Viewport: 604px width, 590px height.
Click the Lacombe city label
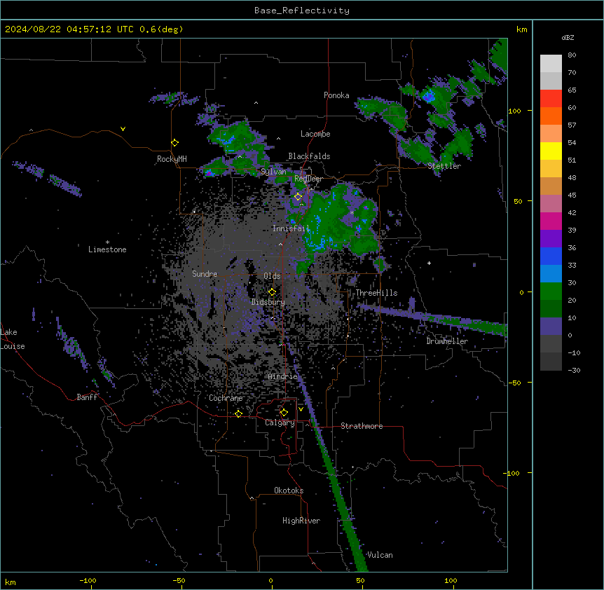point(315,134)
